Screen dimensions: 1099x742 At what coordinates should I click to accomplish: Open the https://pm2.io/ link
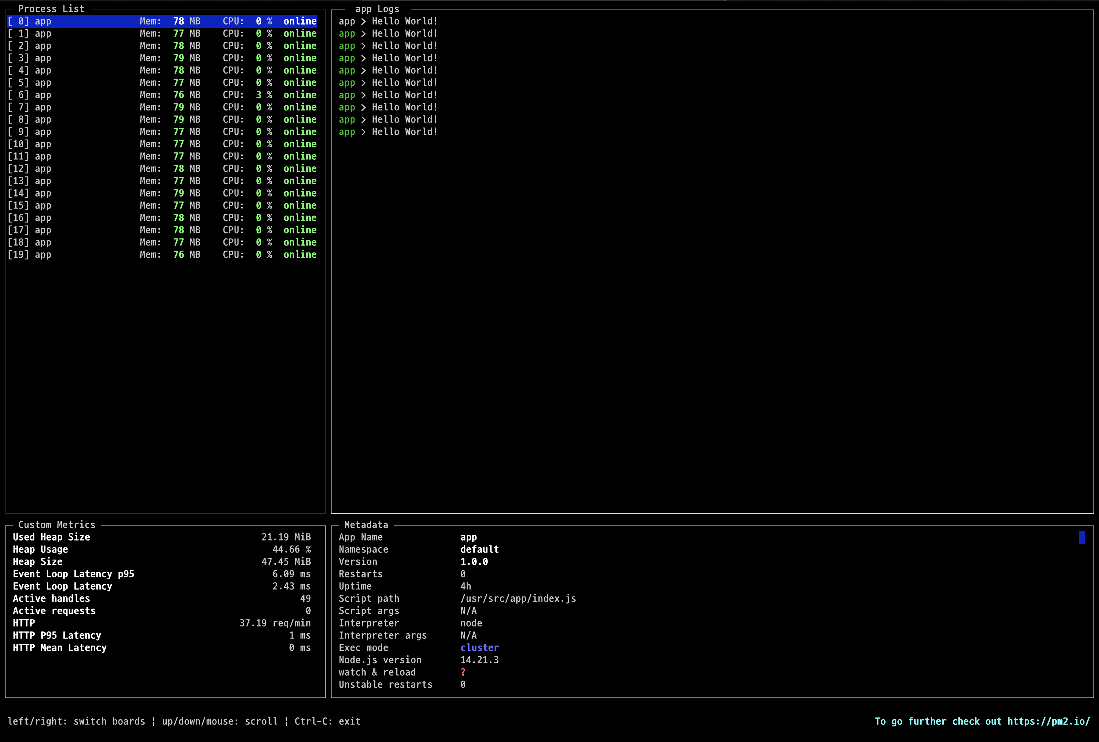pos(1048,721)
